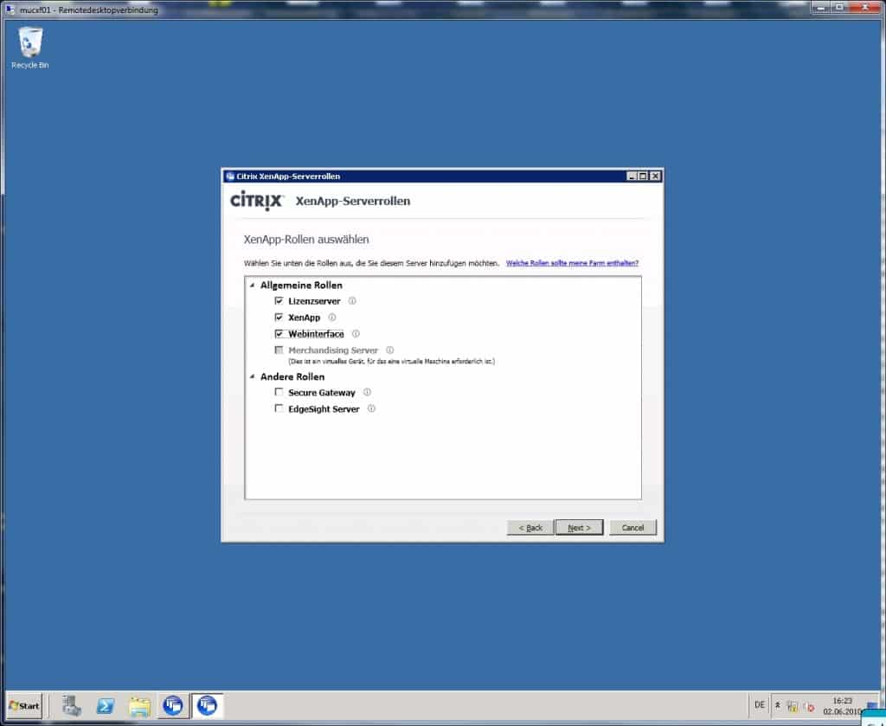Click the EdgeSight Server label

point(324,409)
